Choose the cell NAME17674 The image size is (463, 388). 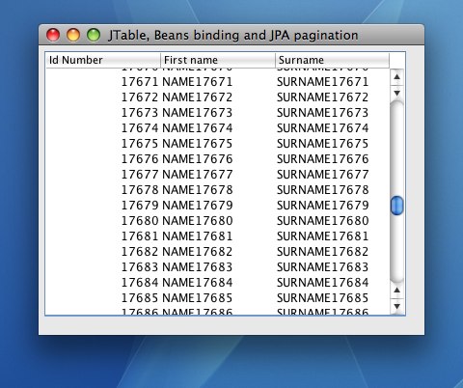point(218,128)
